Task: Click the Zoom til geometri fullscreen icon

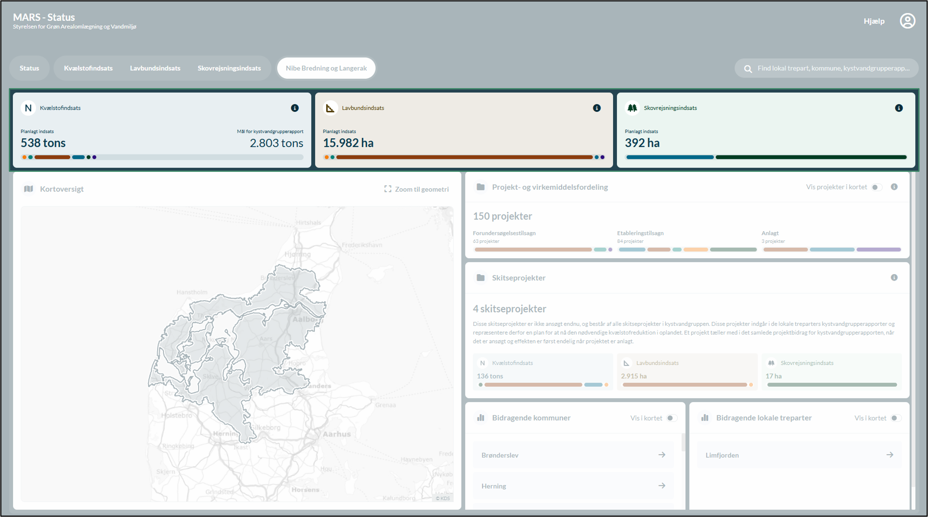Action: click(388, 189)
